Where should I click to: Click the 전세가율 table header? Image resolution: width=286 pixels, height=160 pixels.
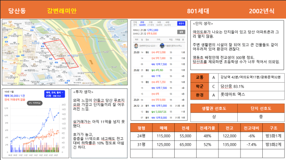pyautogui.click(x=207, y=128)
